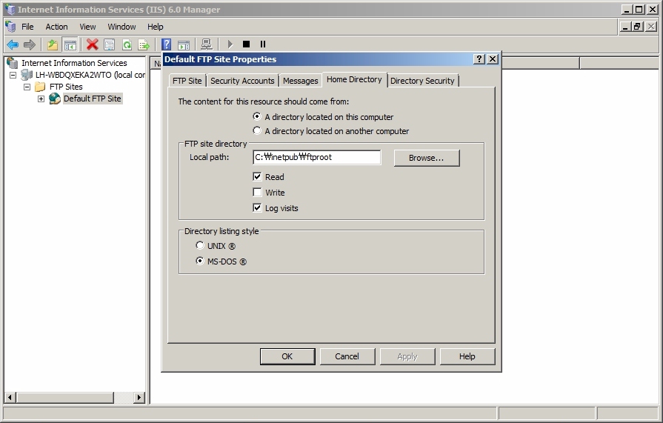The height and width of the screenshot is (423, 663).
Task: Click the Pause item icon
Action: [x=262, y=44]
